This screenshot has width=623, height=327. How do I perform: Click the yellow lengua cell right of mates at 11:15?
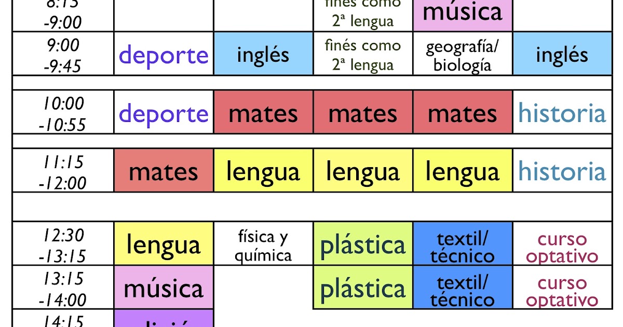point(263,171)
